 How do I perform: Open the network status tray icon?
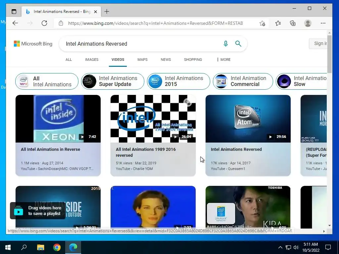point(288,247)
